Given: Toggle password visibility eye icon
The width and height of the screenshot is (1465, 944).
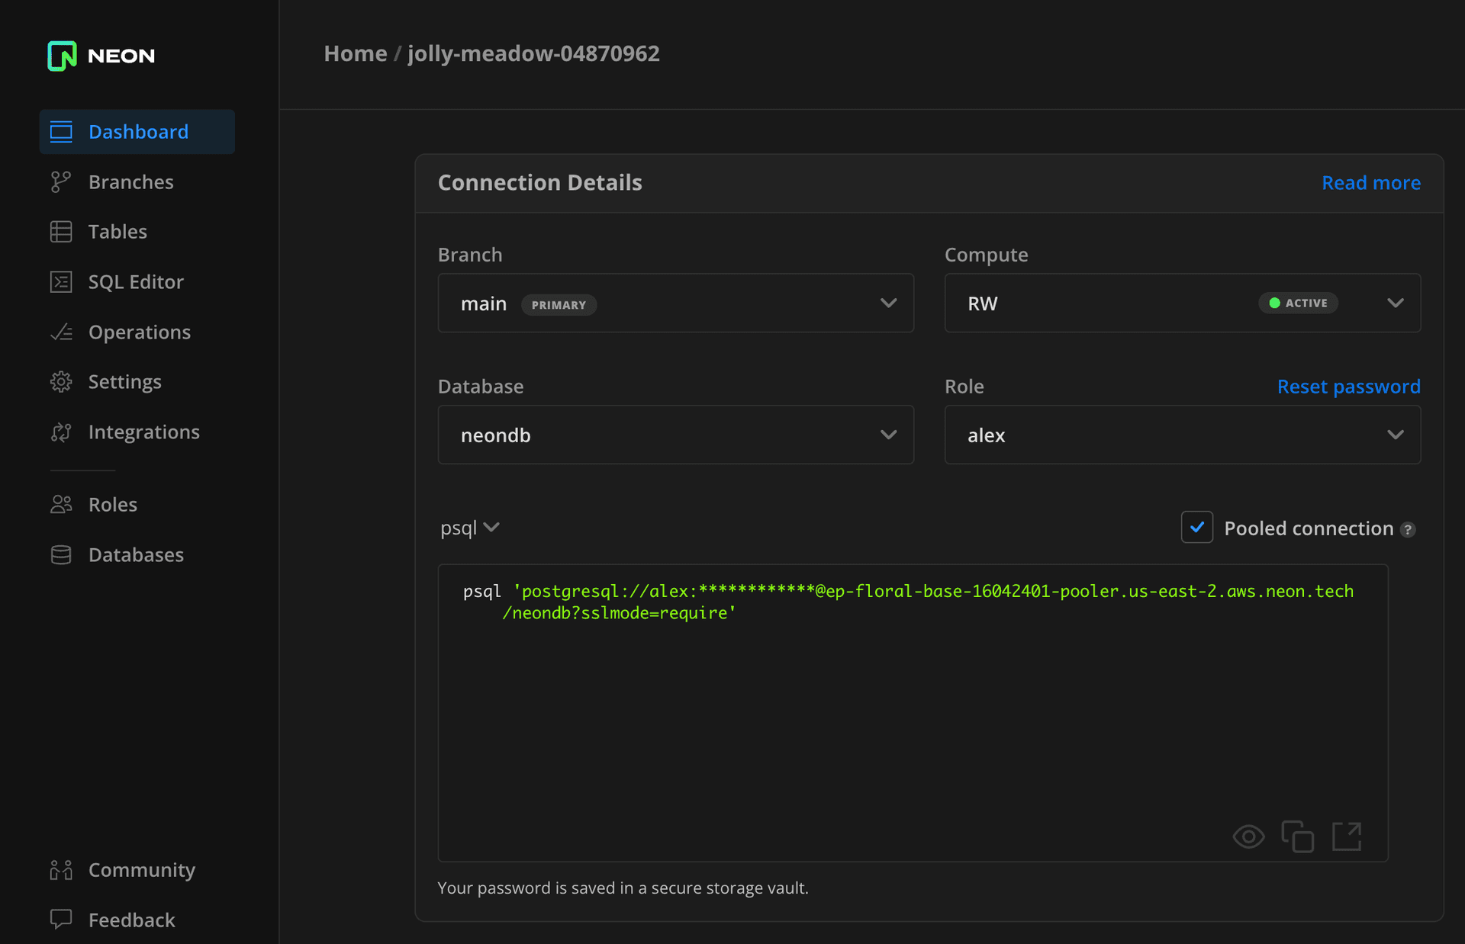Looking at the screenshot, I should (1249, 835).
